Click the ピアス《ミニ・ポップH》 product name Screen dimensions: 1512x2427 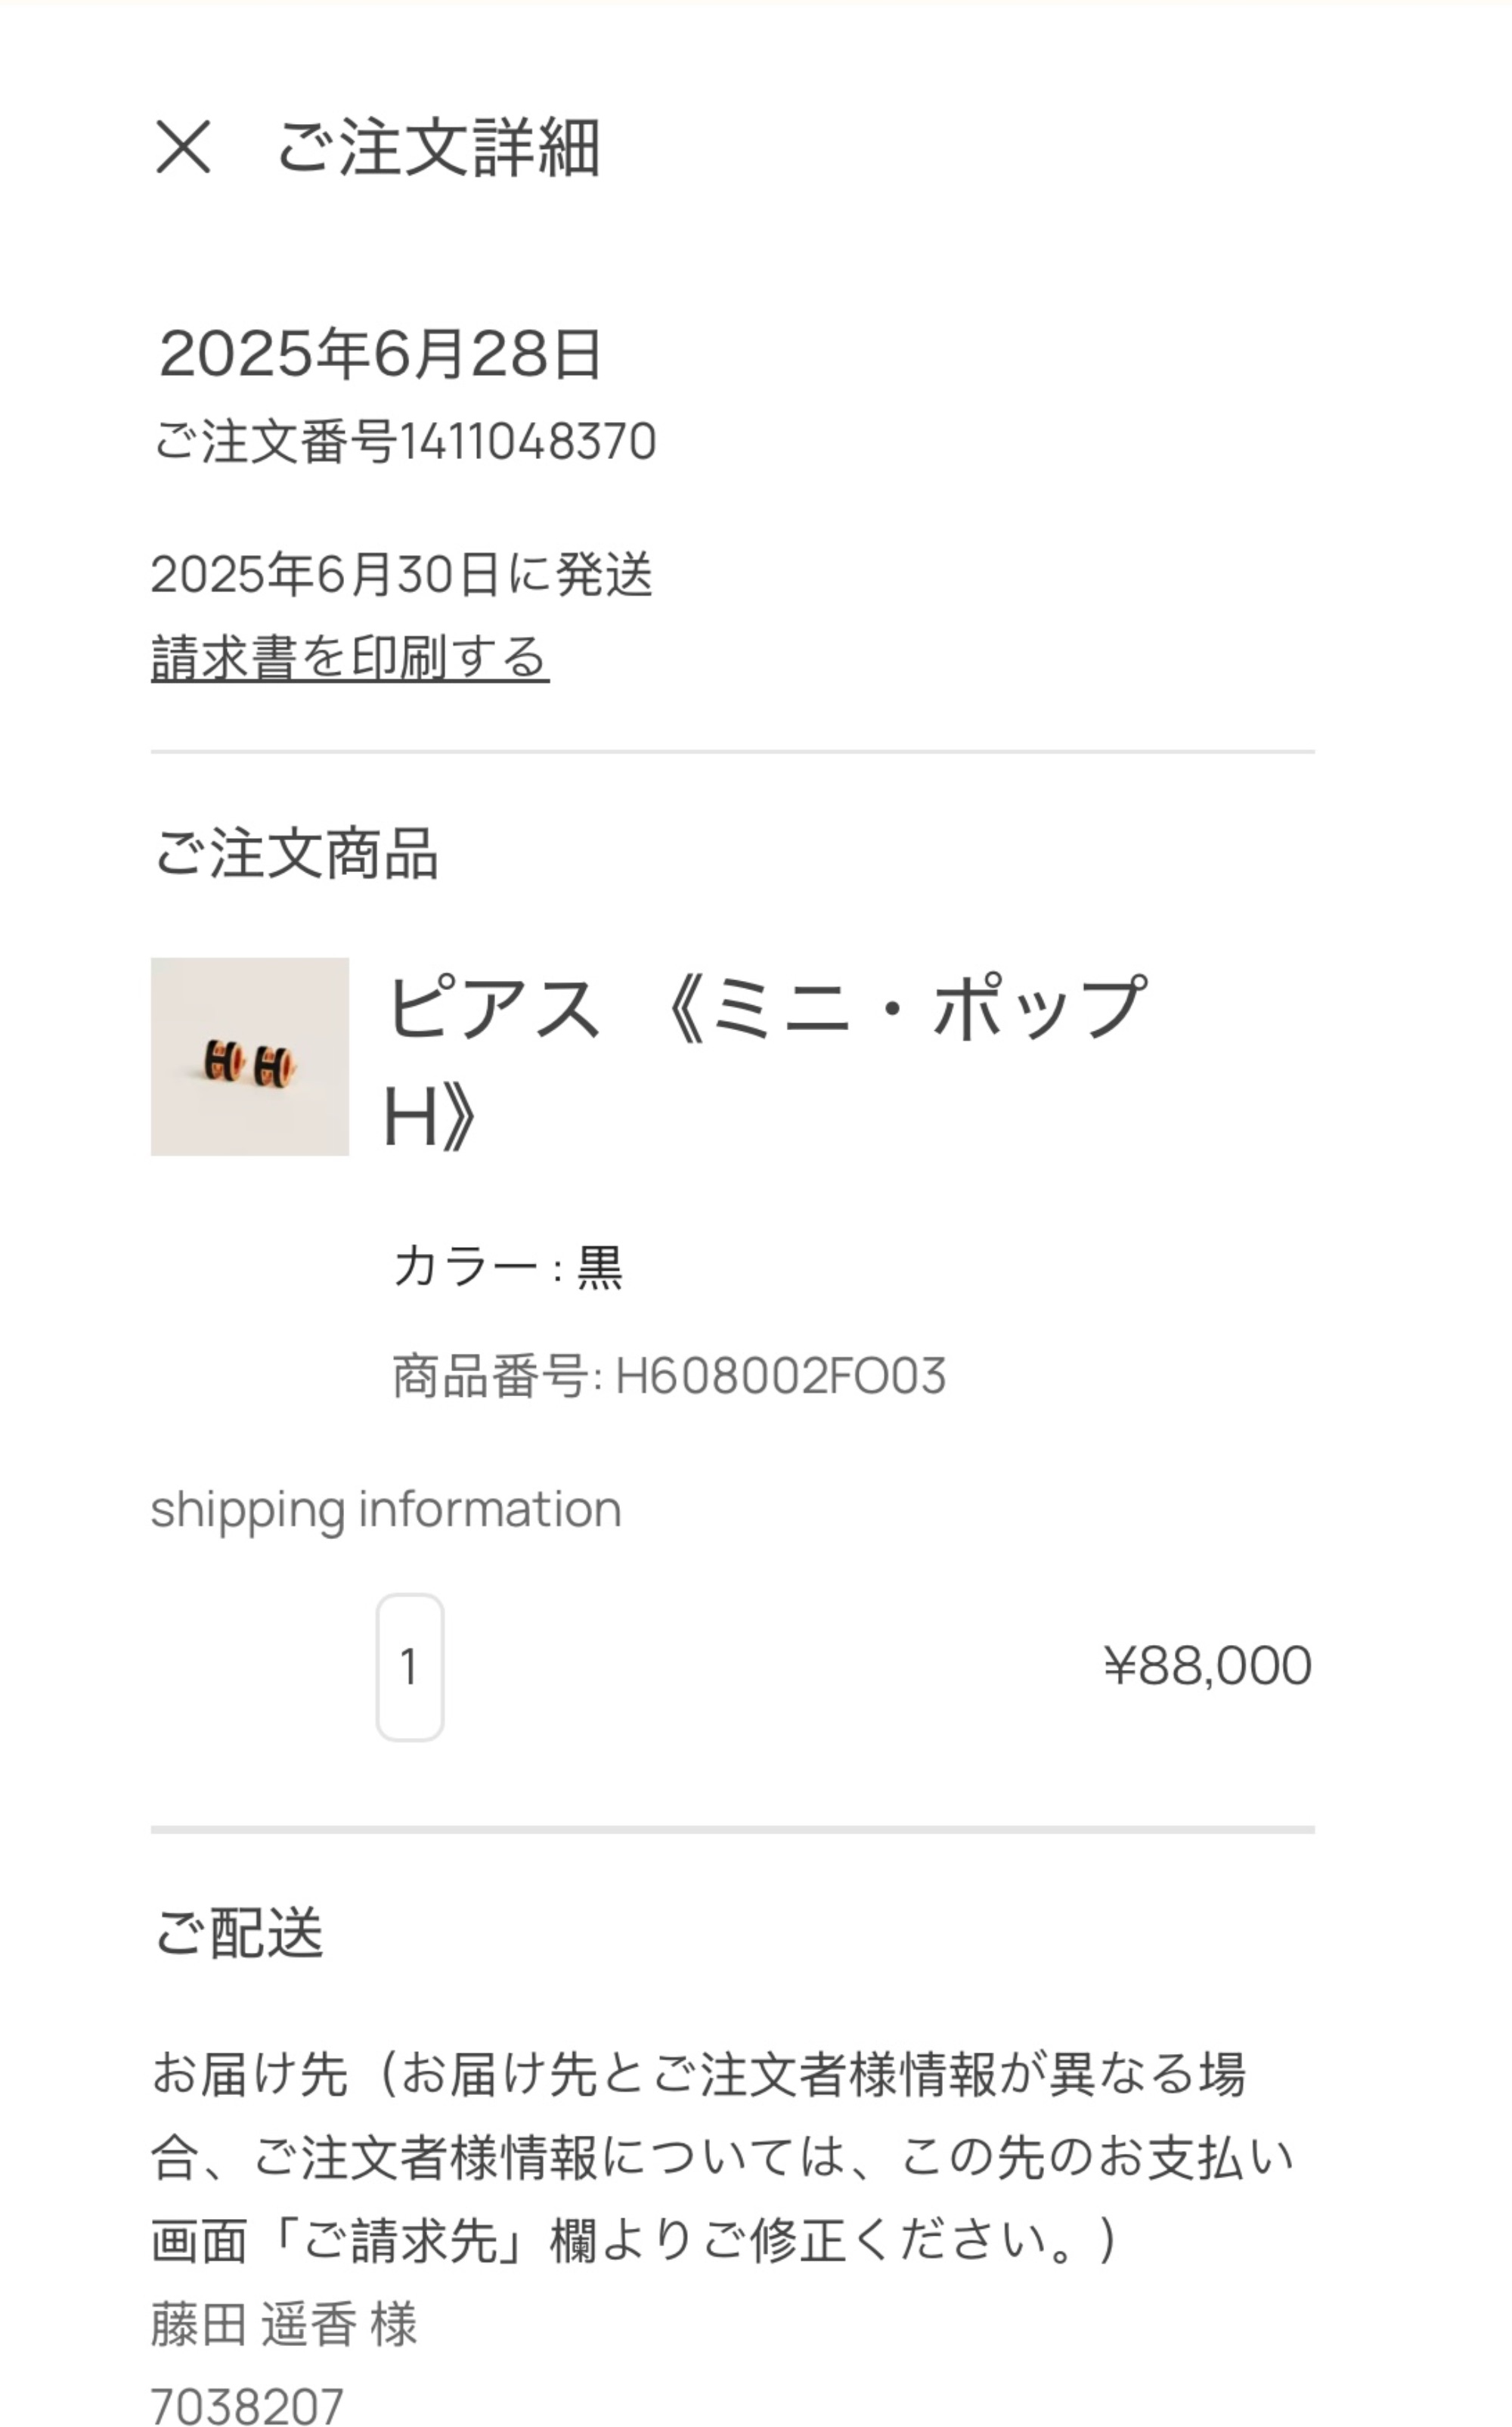coord(765,1060)
